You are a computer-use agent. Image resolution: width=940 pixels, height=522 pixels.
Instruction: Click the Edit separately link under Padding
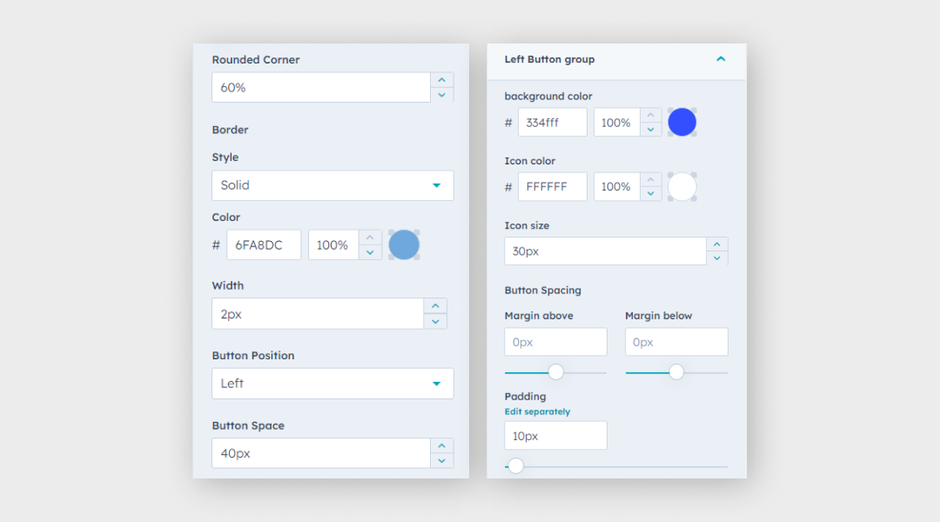pyautogui.click(x=538, y=412)
